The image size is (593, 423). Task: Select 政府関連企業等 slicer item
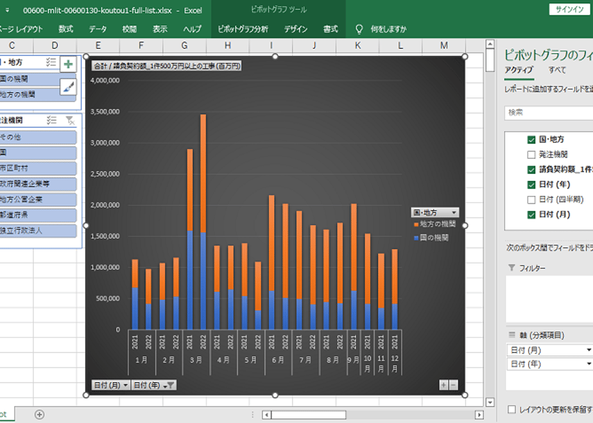pyautogui.click(x=38, y=184)
